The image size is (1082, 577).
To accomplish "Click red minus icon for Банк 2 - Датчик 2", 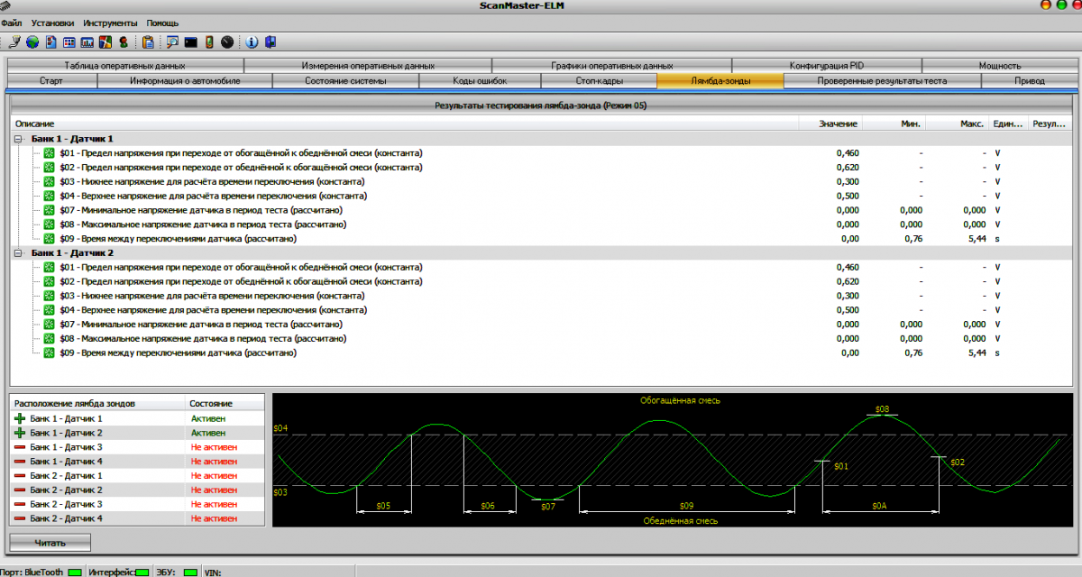I will point(20,490).
